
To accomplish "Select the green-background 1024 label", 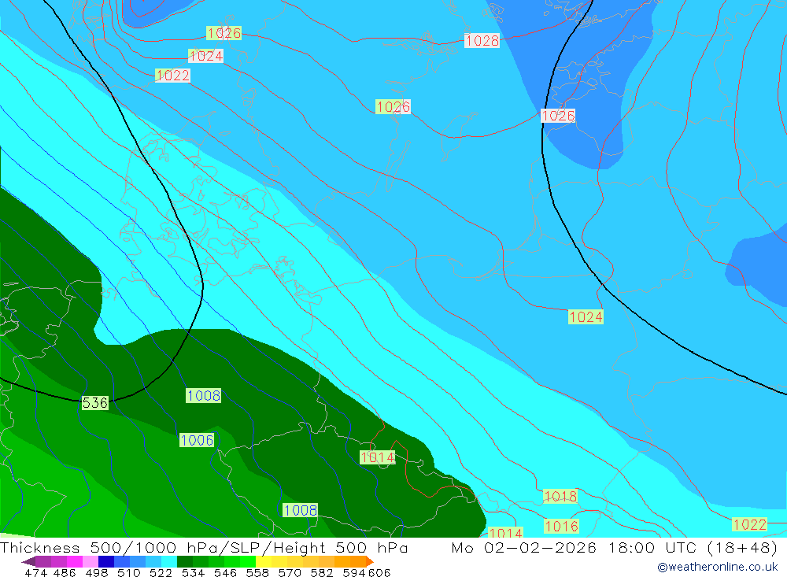I will pos(586,317).
